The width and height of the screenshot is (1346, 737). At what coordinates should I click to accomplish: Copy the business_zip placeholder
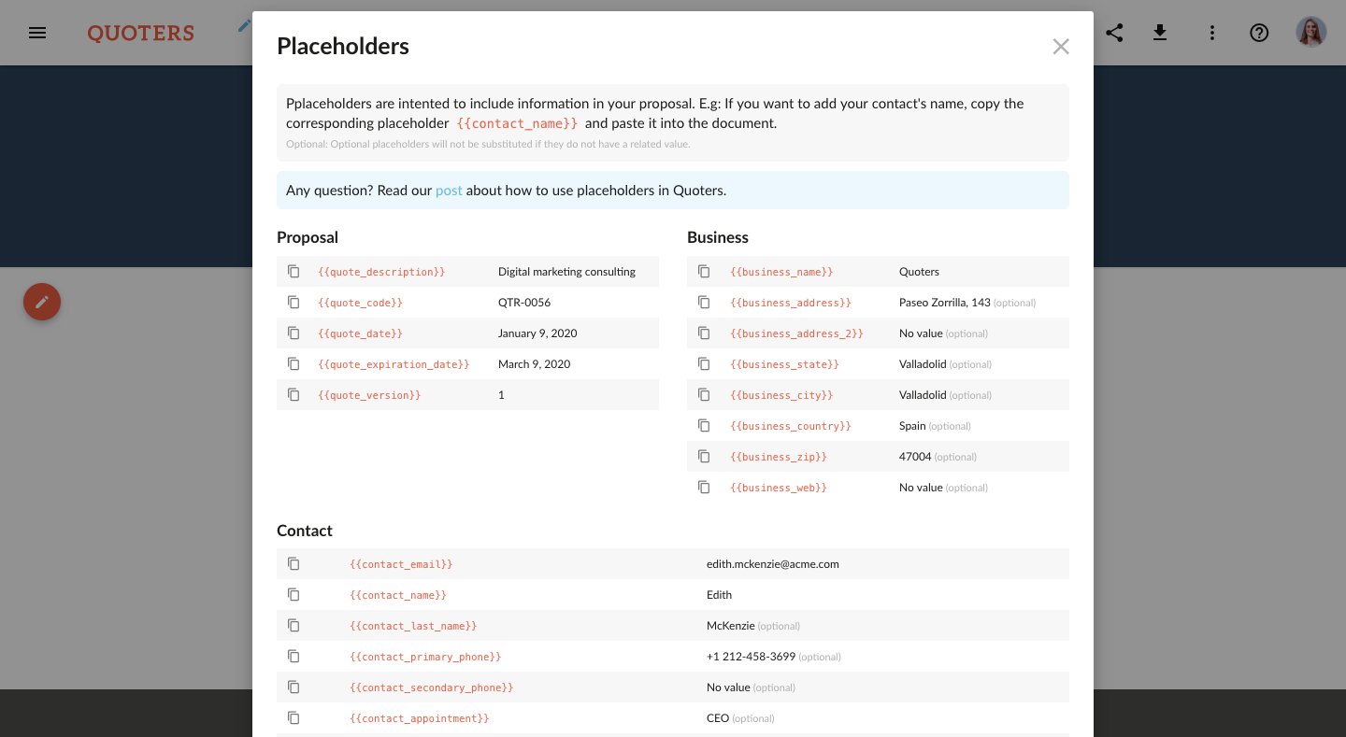[704, 456]
